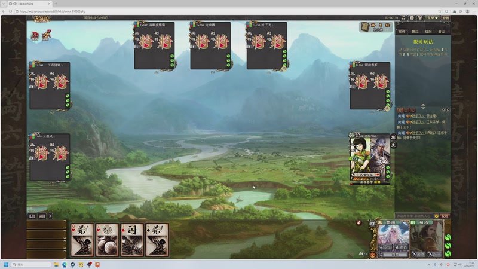Open the sword activity icon at top left

46,35
